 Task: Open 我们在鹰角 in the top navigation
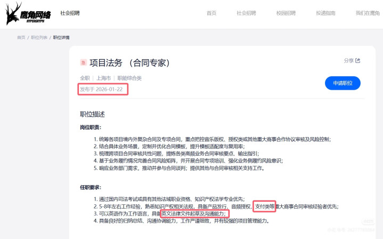[368, 13]
